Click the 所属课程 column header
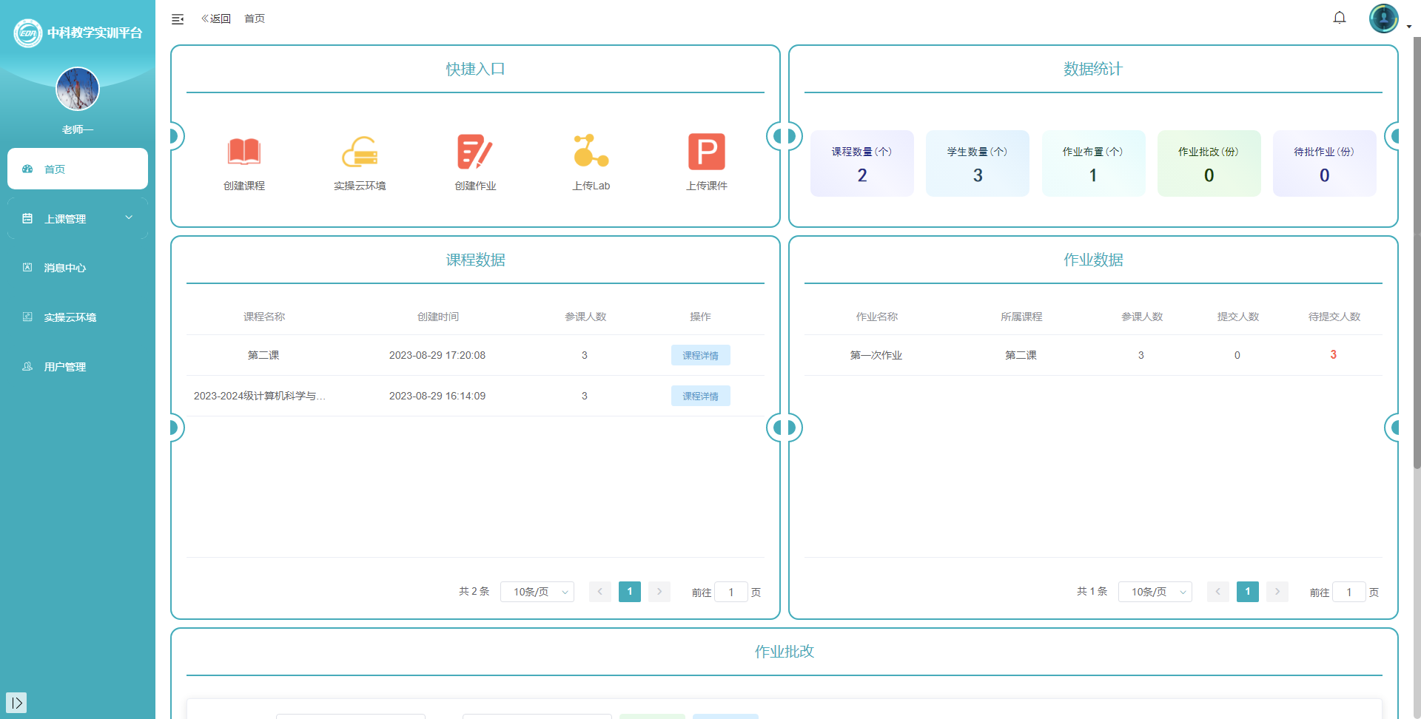 coord(1021,317)
